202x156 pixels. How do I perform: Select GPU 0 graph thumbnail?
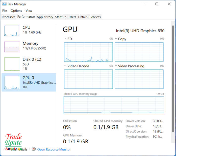pos(12,82)
